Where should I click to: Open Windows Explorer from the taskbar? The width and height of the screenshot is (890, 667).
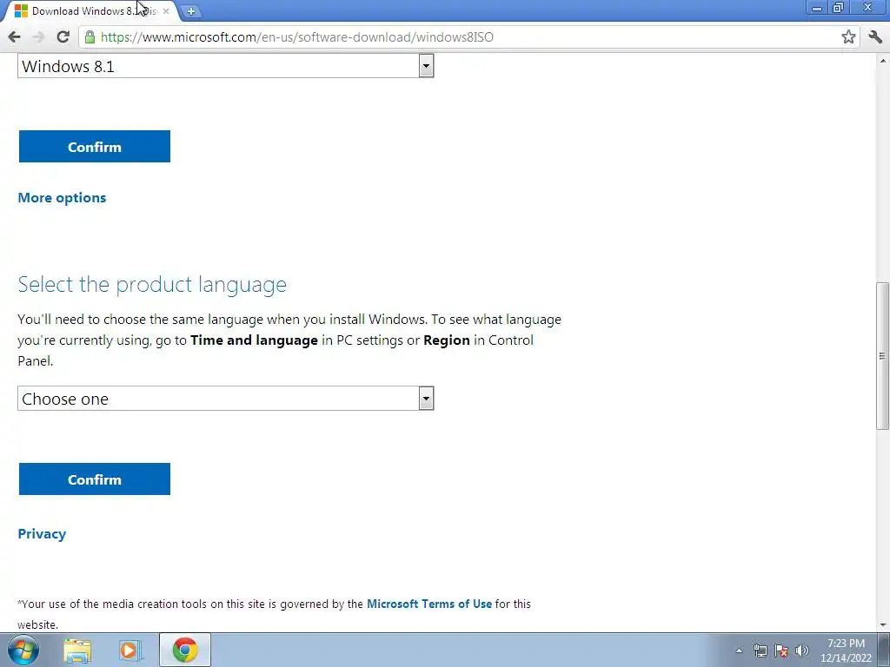pyautogui.click(x=77, y=650)
